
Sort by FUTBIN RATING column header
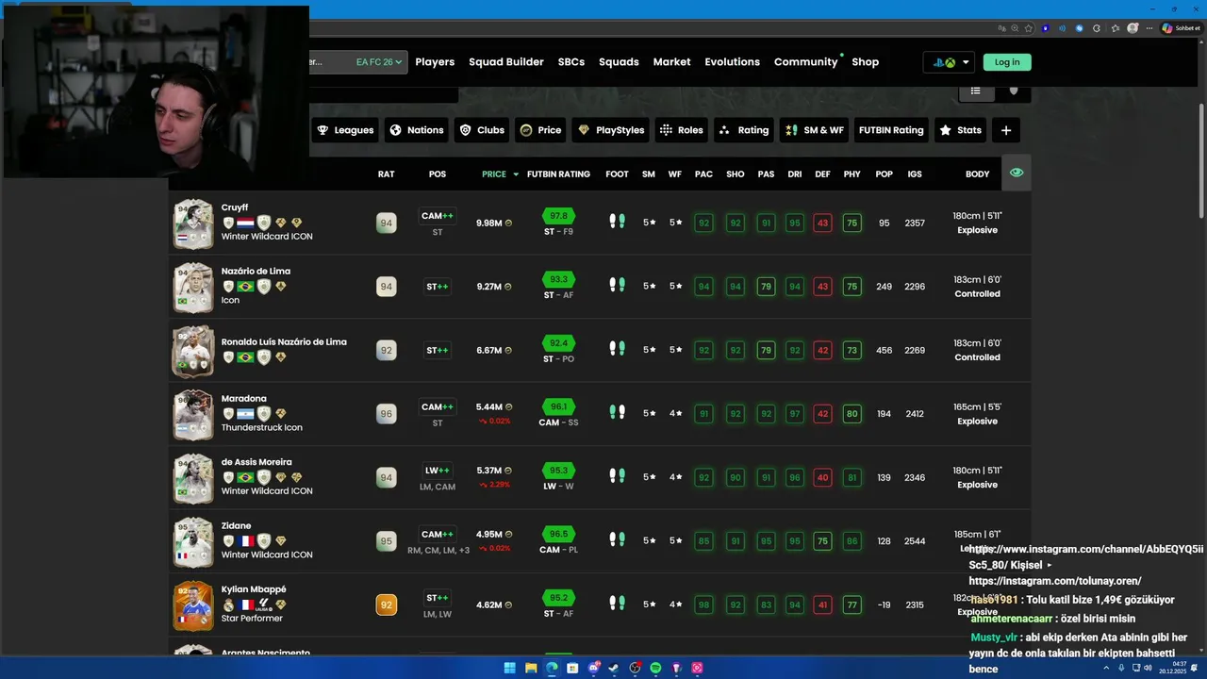coord(558,174)
